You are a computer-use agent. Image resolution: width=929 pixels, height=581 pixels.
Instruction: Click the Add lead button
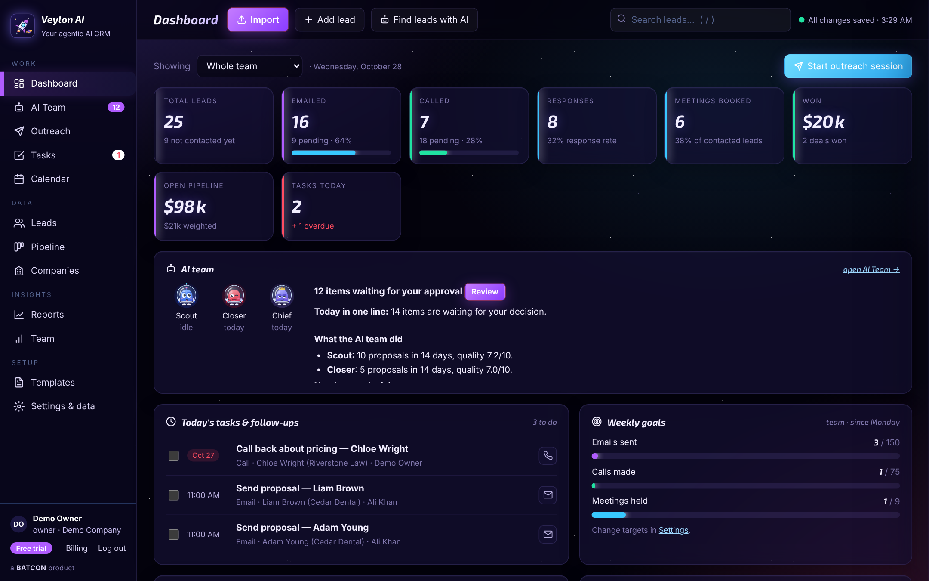[x=329, y=20]
